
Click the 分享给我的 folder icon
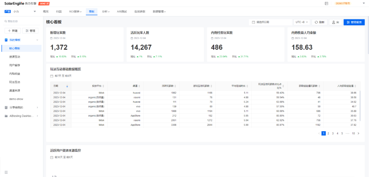point(6,107)
